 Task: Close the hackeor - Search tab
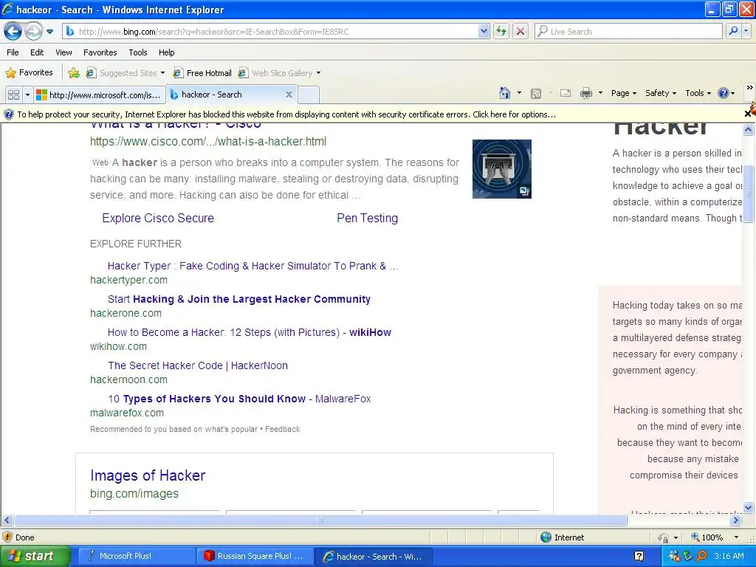click(289, 94)
